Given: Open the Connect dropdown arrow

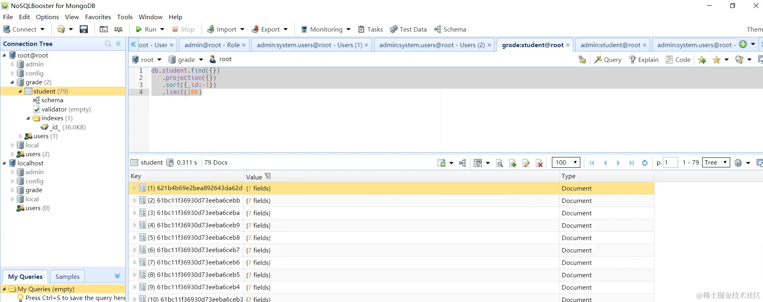Looking at the screenshot, I should pos(42,29).
